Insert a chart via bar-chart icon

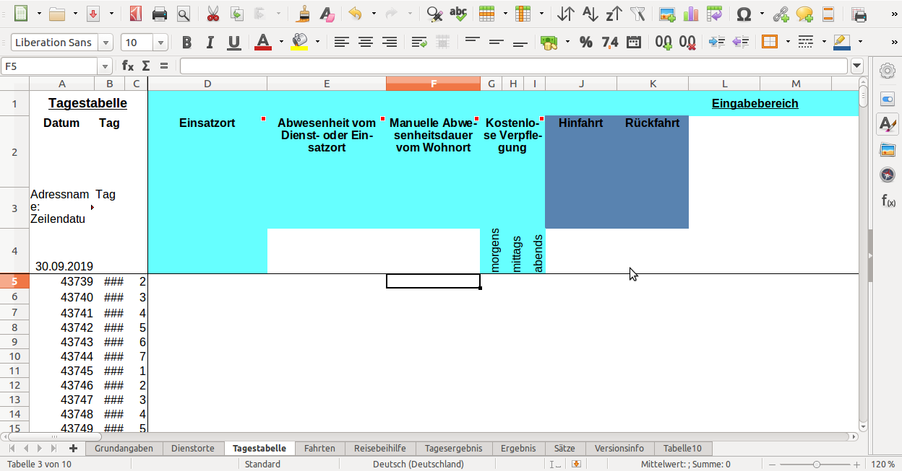click(x=691, y=14)
